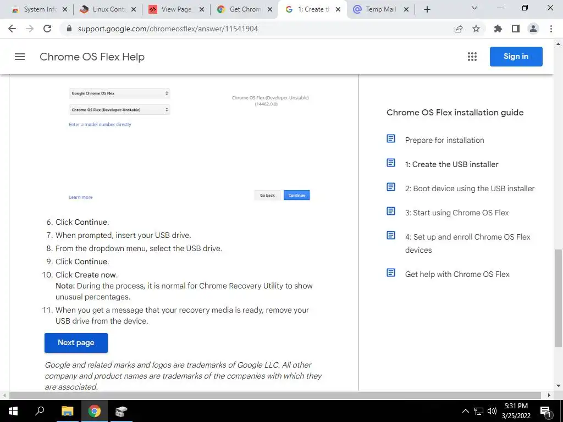The height and width of the screenshot is (422, 563).
Task: Open the Chrome profile avatar
Action: 533,29
